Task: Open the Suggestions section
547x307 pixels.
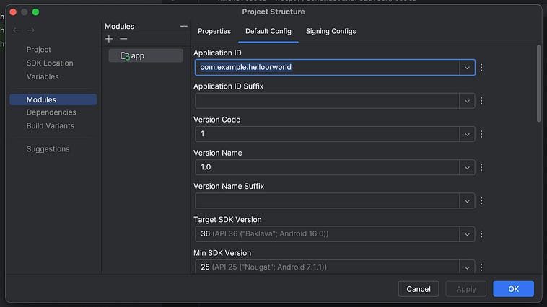Action: 48,149
